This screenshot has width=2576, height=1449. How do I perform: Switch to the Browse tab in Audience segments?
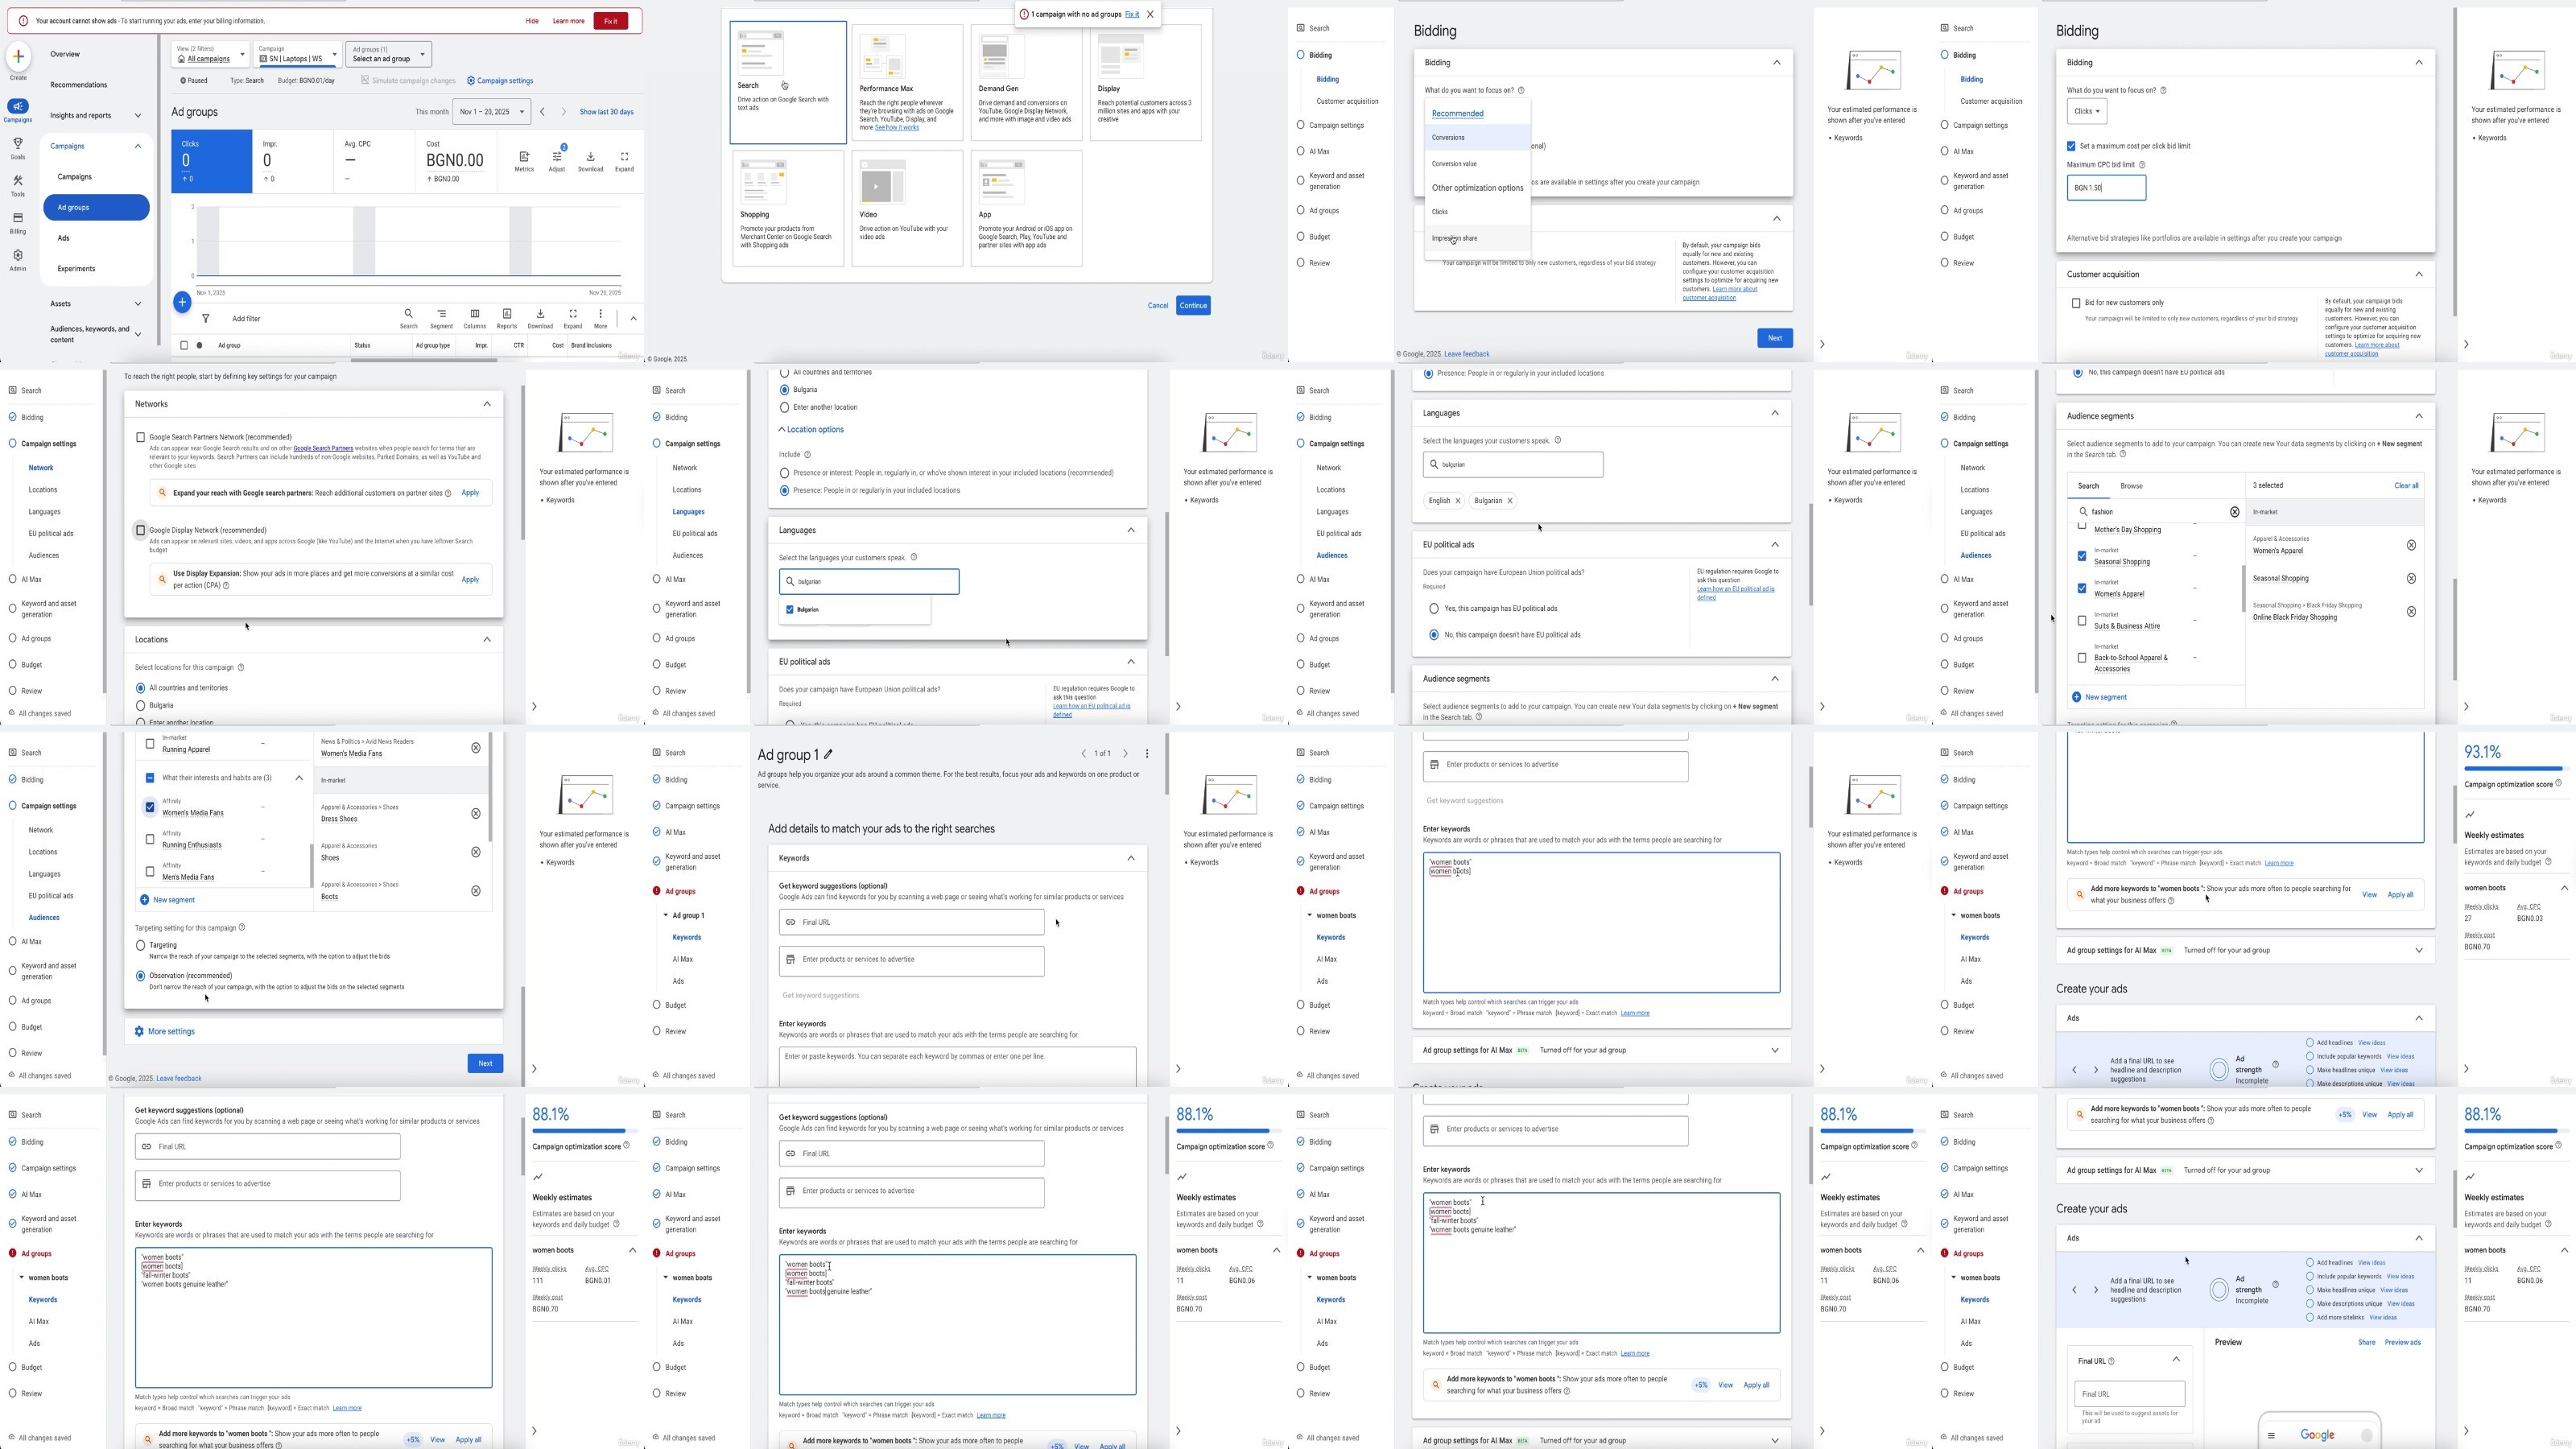pyautogui.click(x=2131, y=486)
